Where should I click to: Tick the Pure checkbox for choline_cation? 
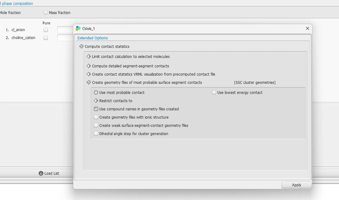click(46, 38)
